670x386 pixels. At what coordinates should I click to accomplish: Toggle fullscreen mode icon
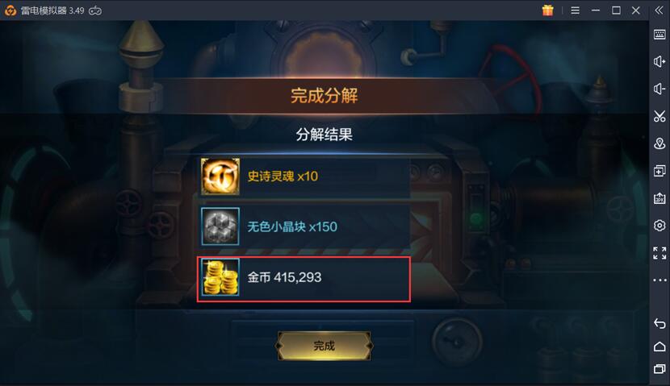tap(660, 253)
